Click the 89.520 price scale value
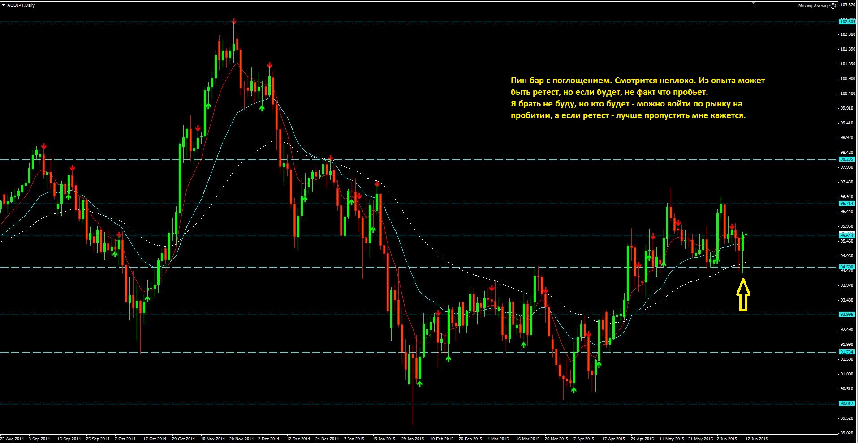 click(848, 418)
